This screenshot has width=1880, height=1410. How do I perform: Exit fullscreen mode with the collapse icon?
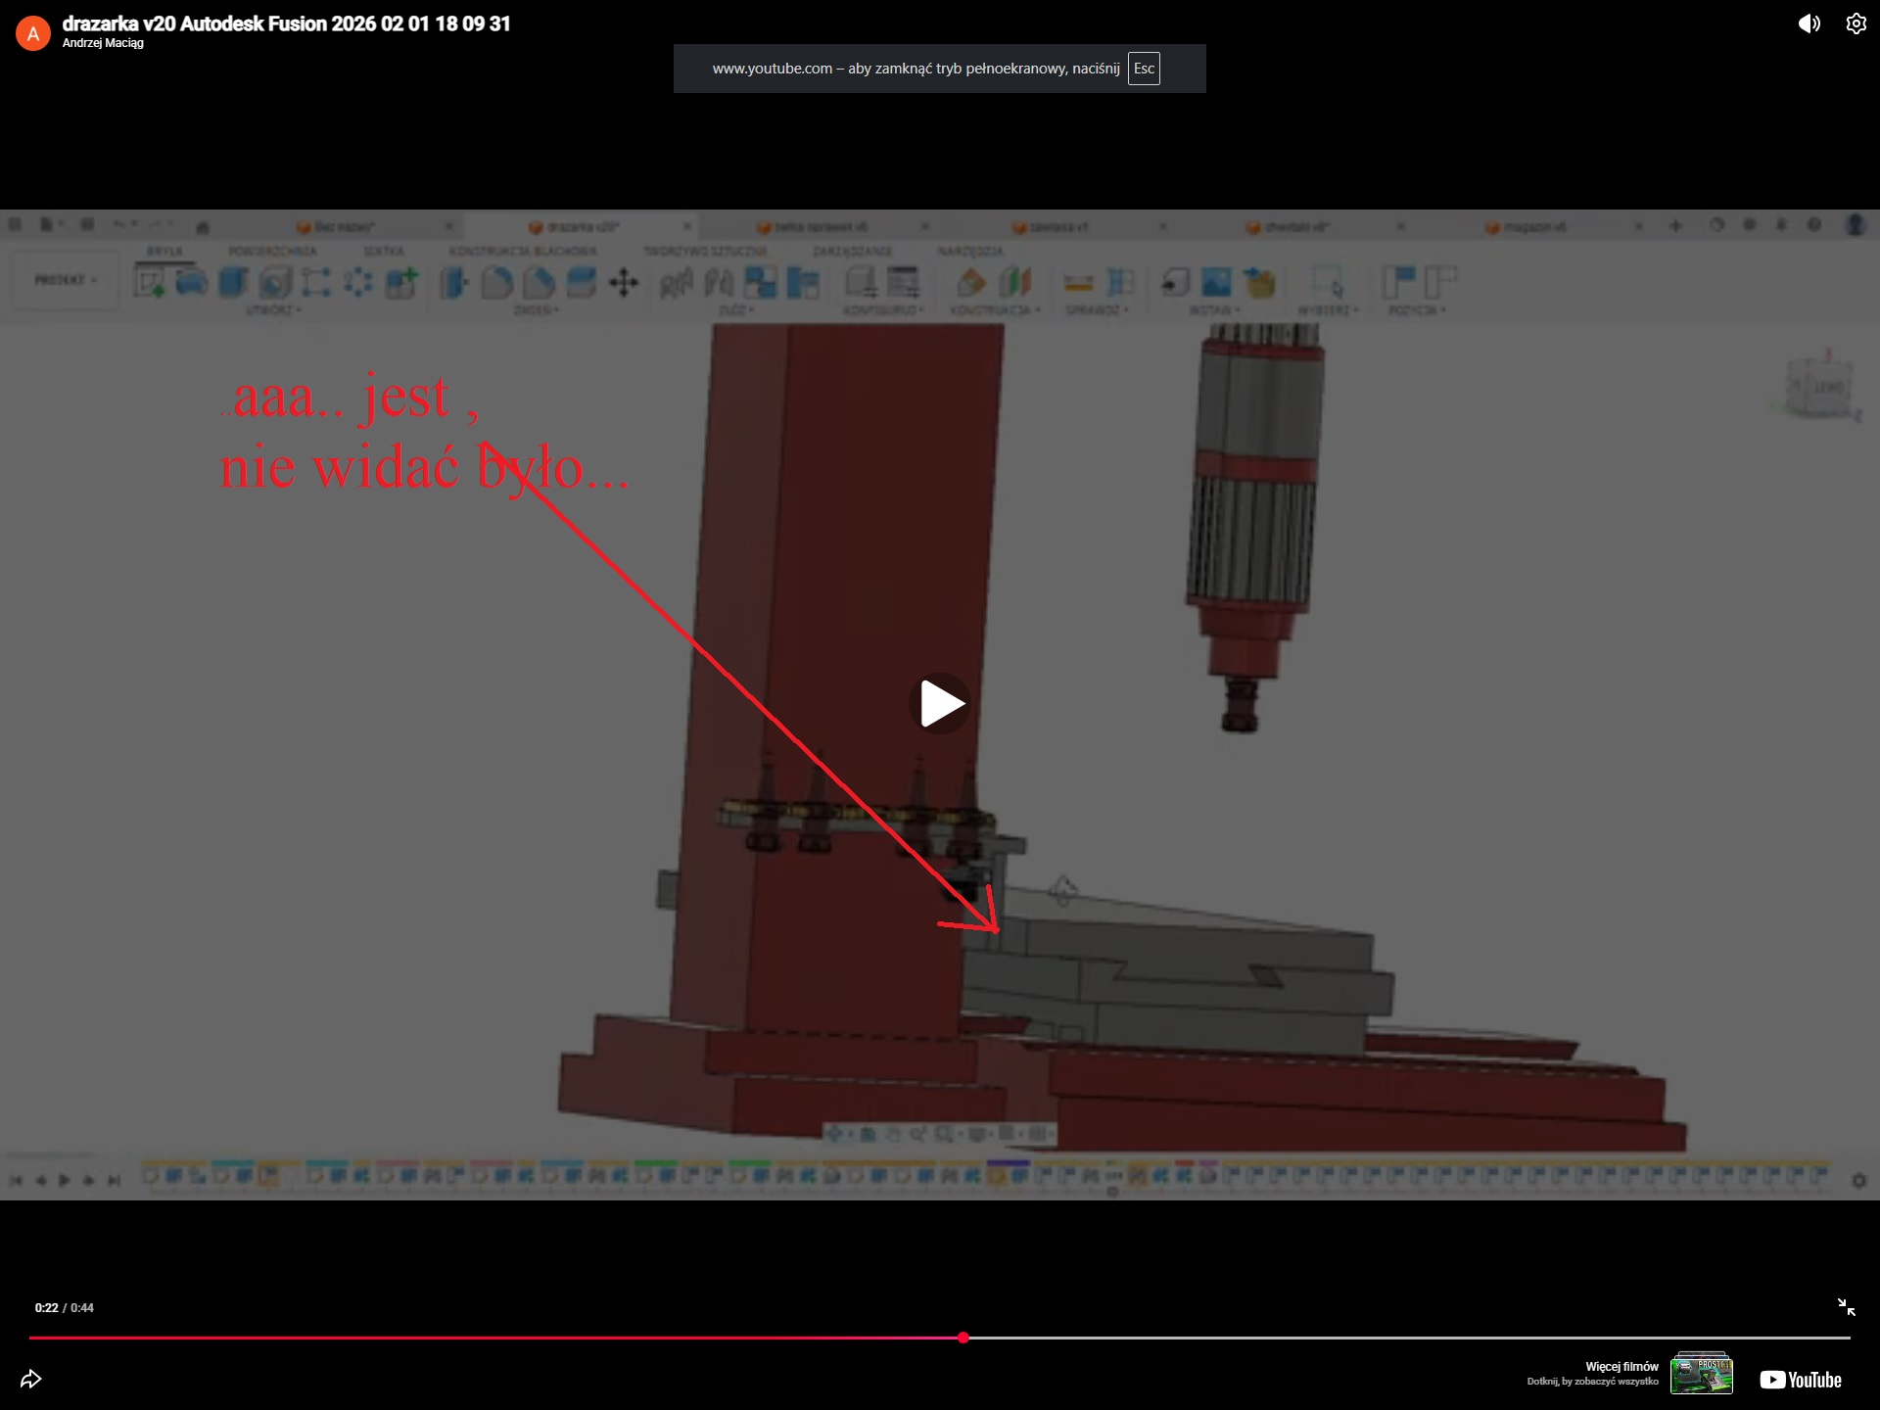pos(1846,1307)
